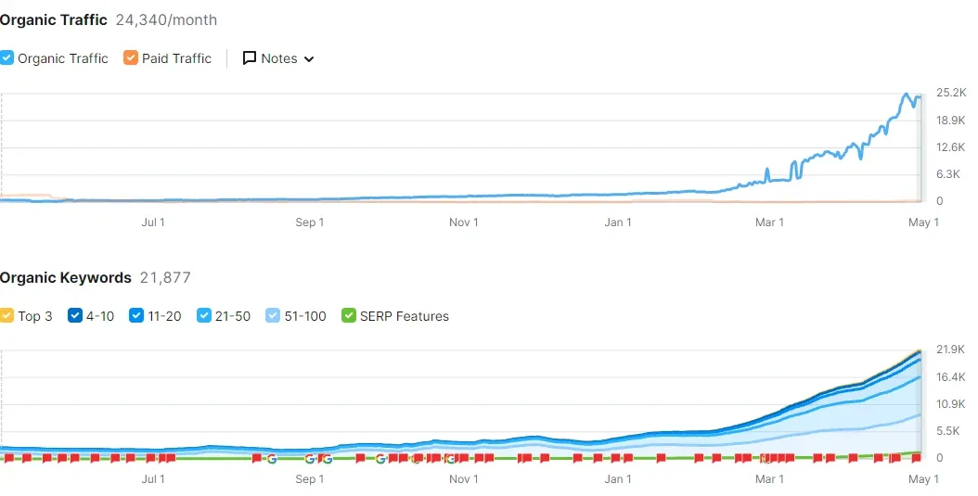Click the 12.6K axis label
Viewport: 978px width, 496px height.
click(951, 147)
